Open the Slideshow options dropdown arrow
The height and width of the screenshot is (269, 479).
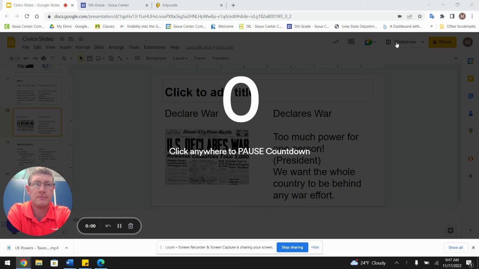click(422, 42)
